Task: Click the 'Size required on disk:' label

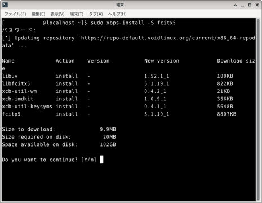Action: (36, 137)
